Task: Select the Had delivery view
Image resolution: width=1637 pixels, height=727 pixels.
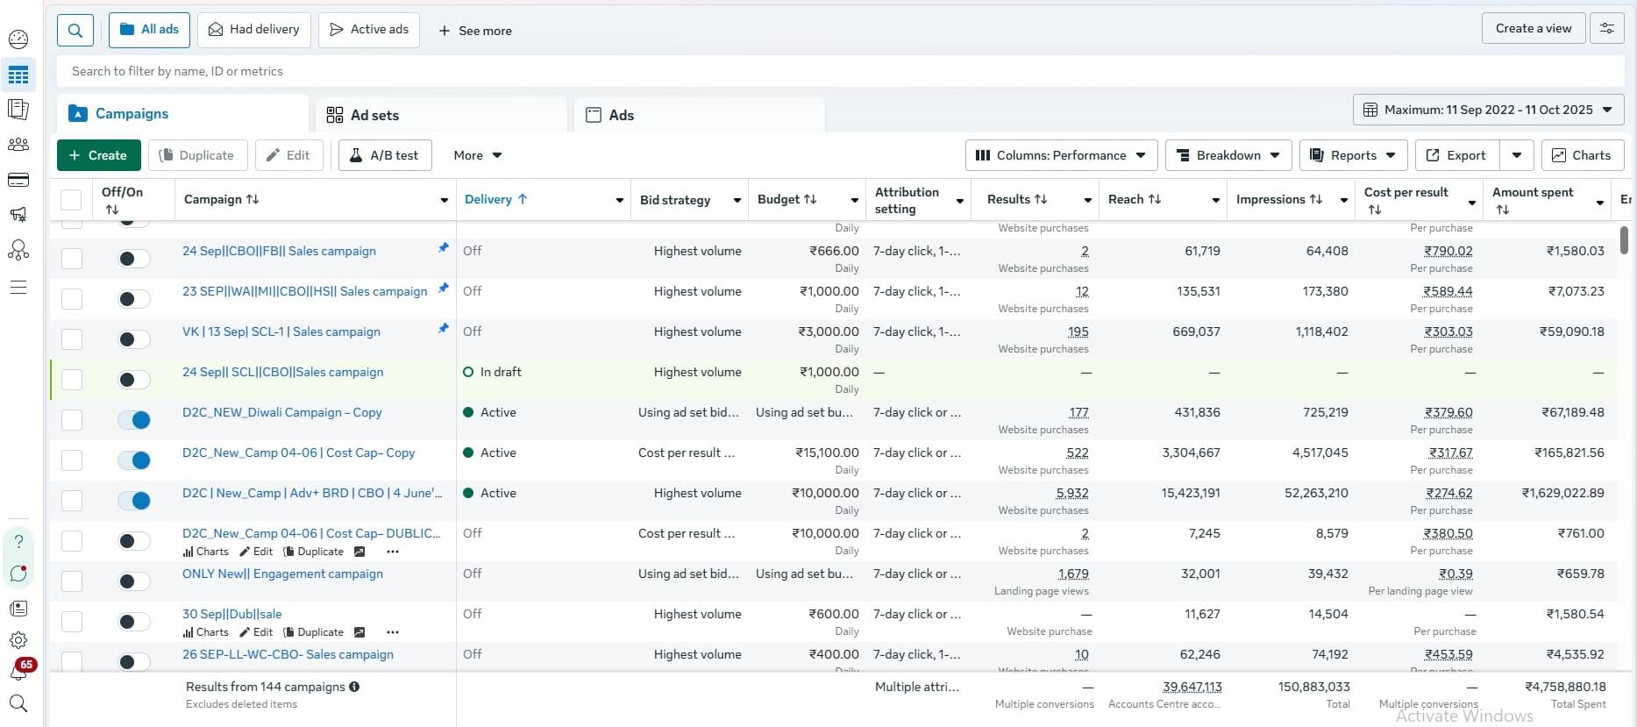Action: (x=254, y=30)
